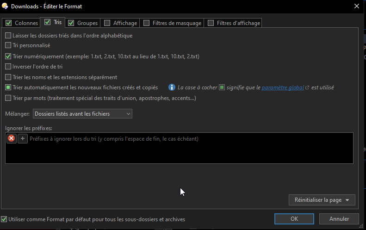Screen dimensions: 366x230
Task: Enable the Filtres de masquage tab checkbox
Action: pos(147,23)
